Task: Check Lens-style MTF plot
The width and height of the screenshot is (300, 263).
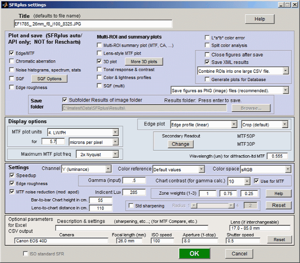Action: (x=99, y=53)
